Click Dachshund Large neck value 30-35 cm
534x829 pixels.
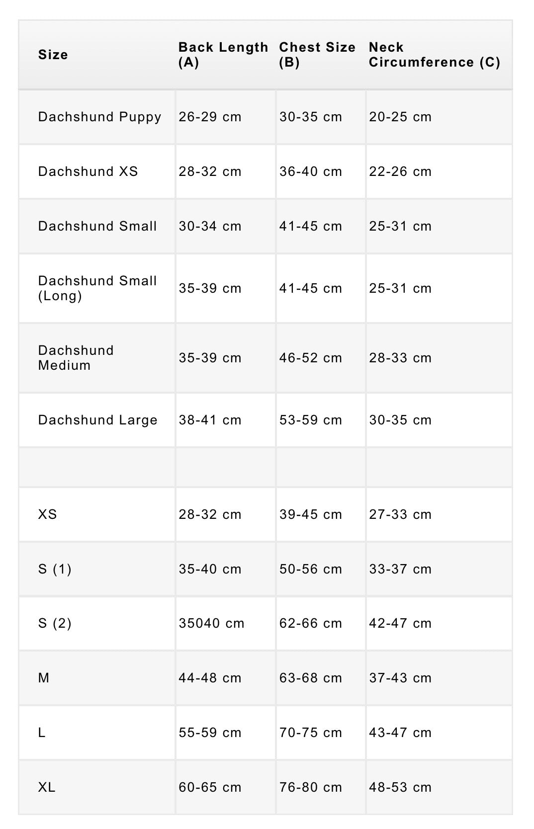click(400, 420)
